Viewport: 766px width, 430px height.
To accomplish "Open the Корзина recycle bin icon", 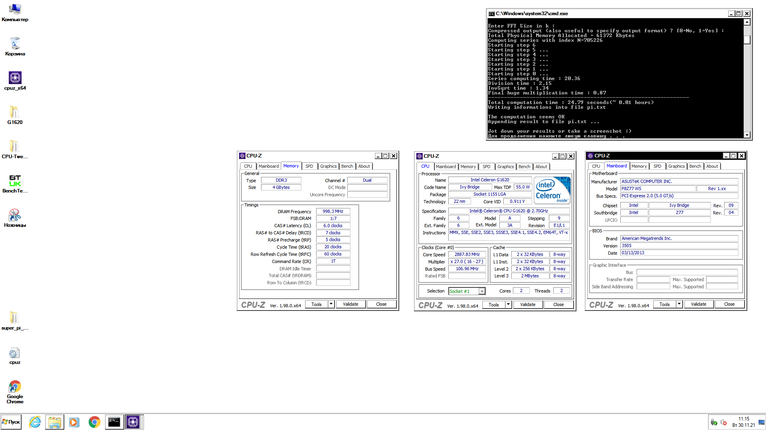I will [15, 47].
